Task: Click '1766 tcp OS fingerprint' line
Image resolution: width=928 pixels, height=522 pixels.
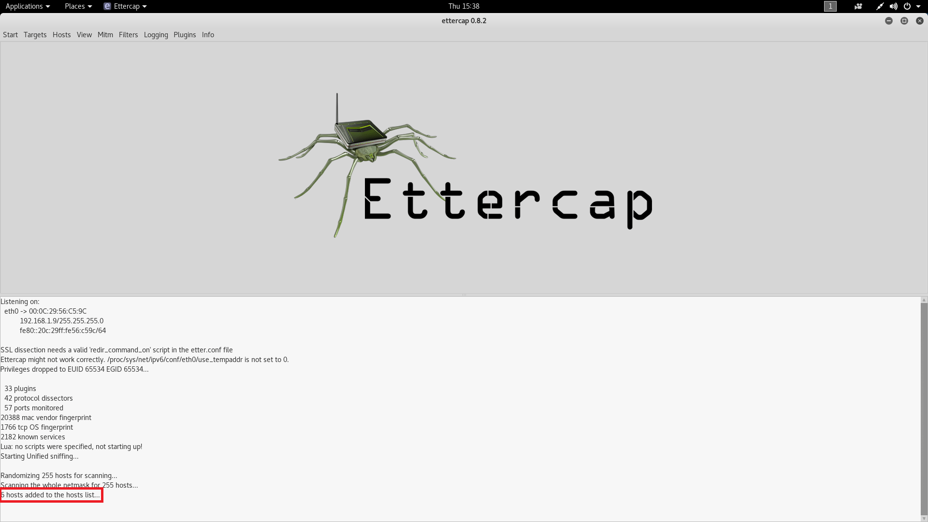Action: click(37, 427)
